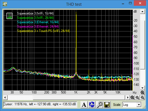Click the spectrum graph icon in plot corner

pyautogui.click(x=10, y=16)
